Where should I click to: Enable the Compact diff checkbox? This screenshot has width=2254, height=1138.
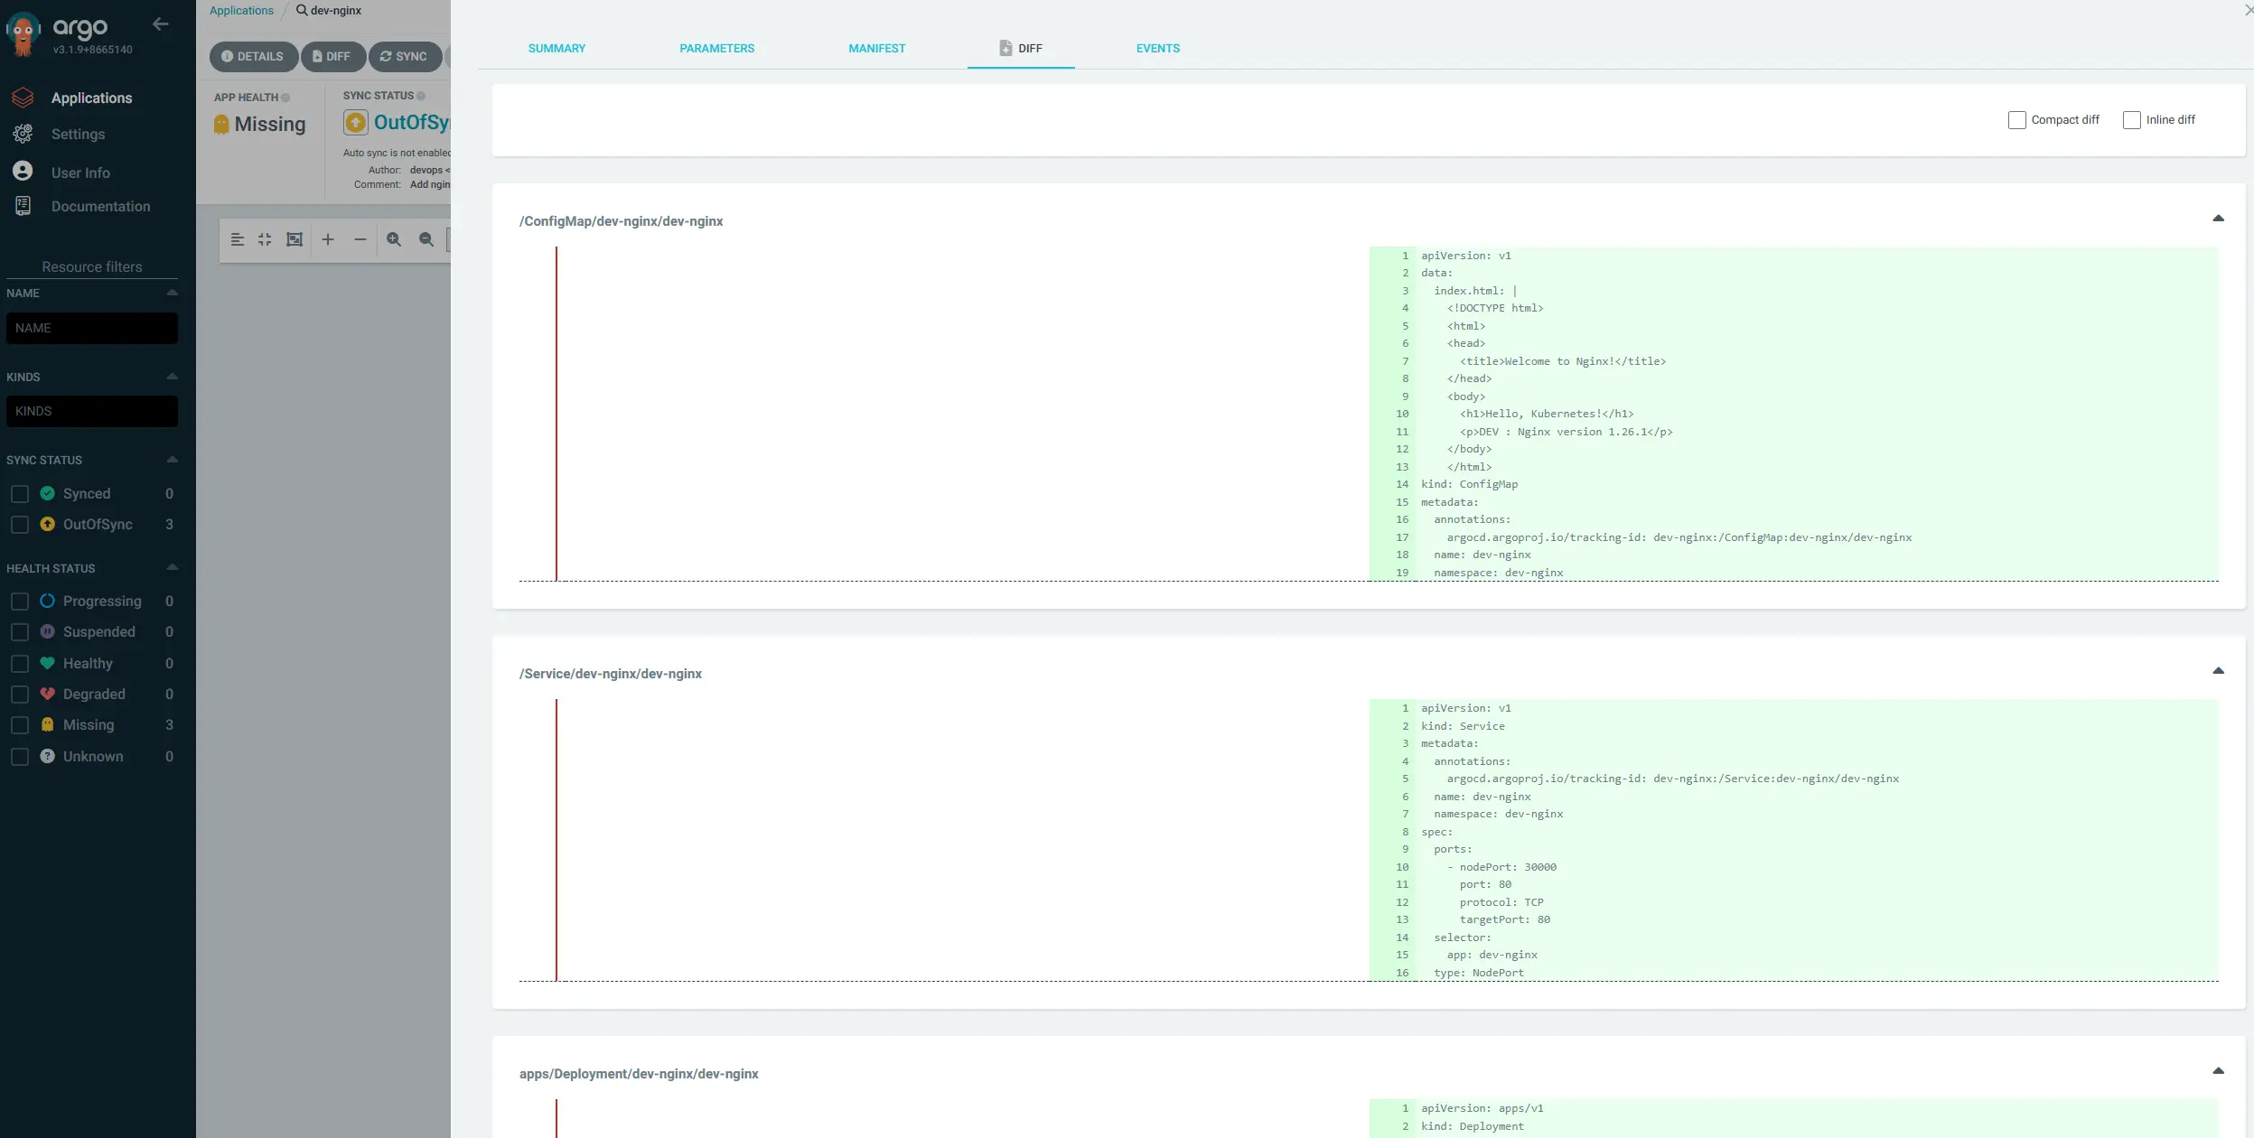[x=2016, y=120]
